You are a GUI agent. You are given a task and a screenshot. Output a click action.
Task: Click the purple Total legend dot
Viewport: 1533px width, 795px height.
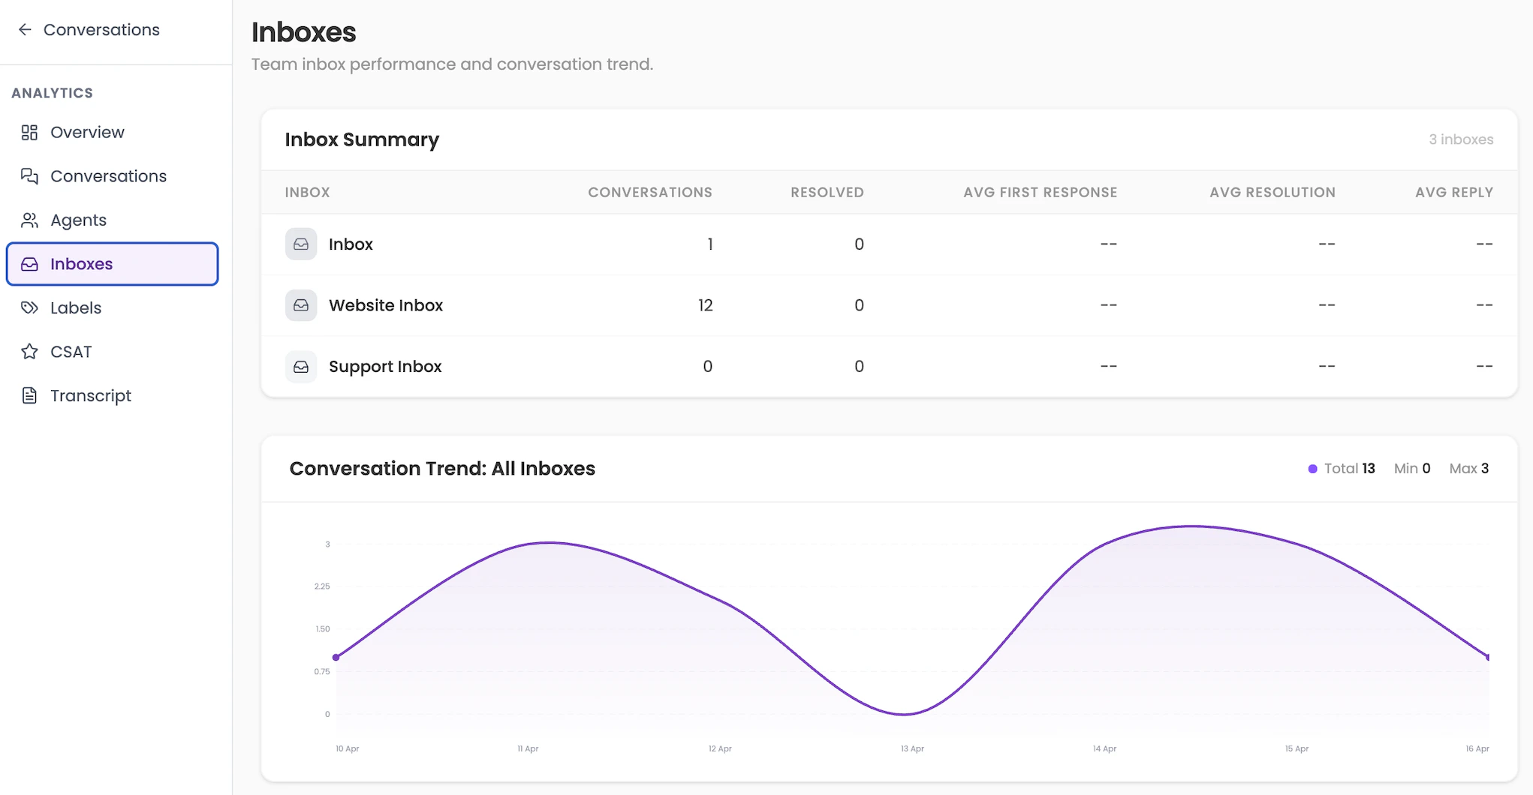tap(1312, 468)
